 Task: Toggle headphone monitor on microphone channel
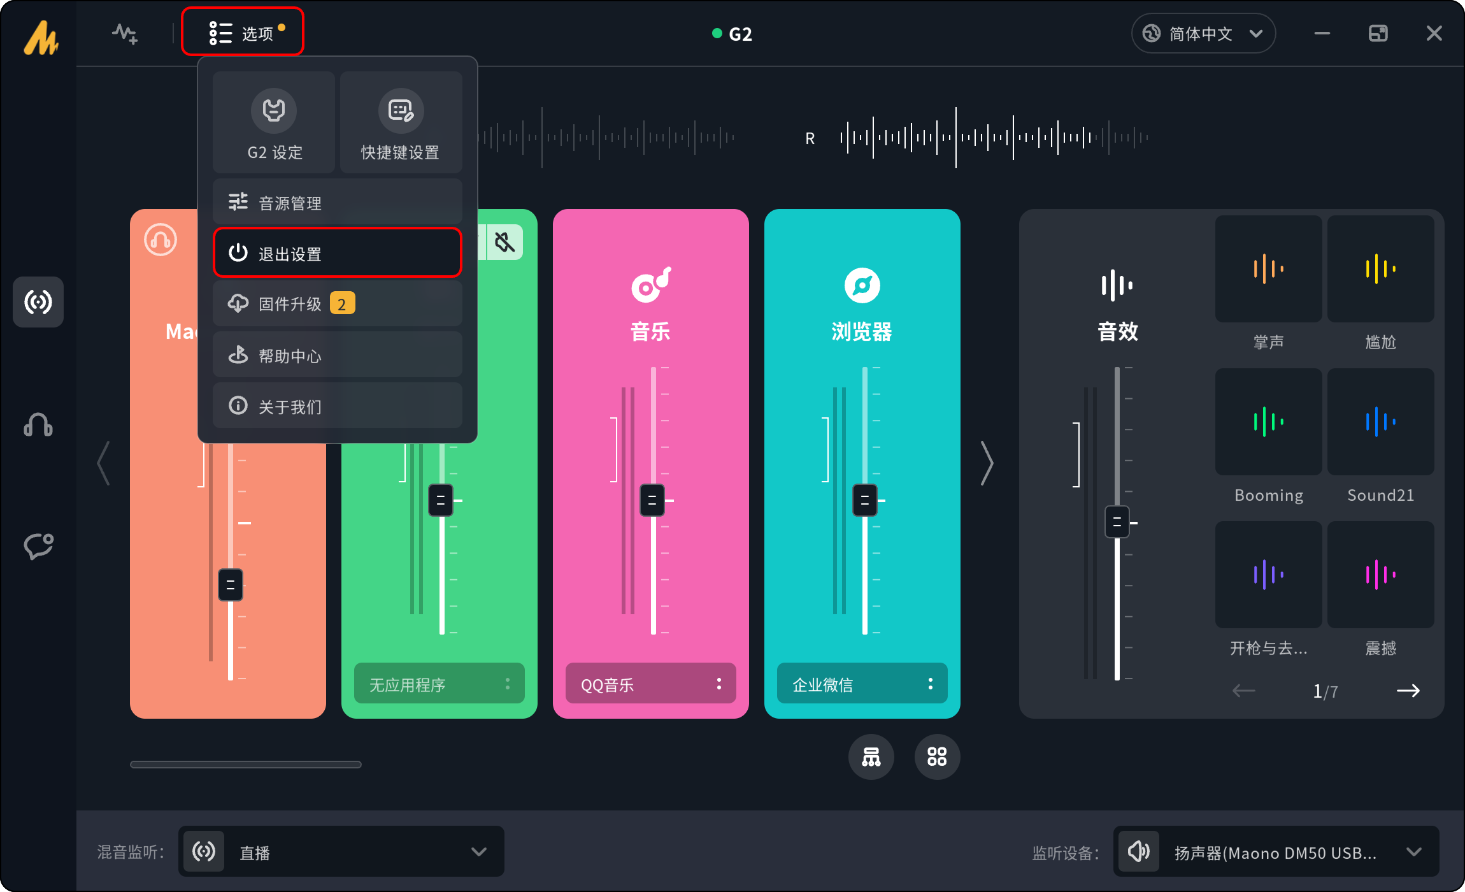tap(161, 240)
